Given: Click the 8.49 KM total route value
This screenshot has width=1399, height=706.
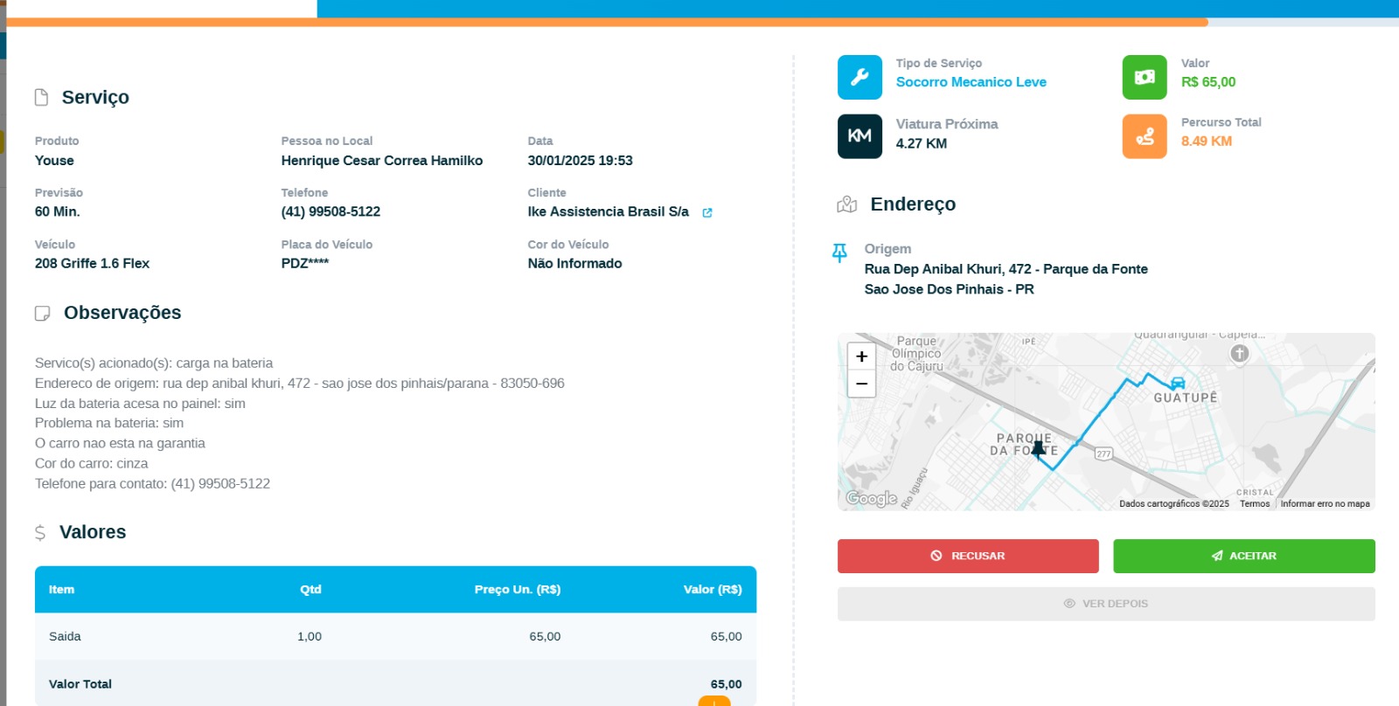Looking at the screenshot, I should click(x=1206, y=141).
